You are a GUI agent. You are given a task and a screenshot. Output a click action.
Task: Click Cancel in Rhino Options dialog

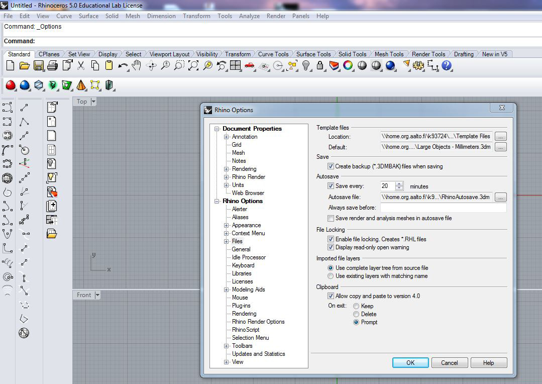[x=450, y=362]
